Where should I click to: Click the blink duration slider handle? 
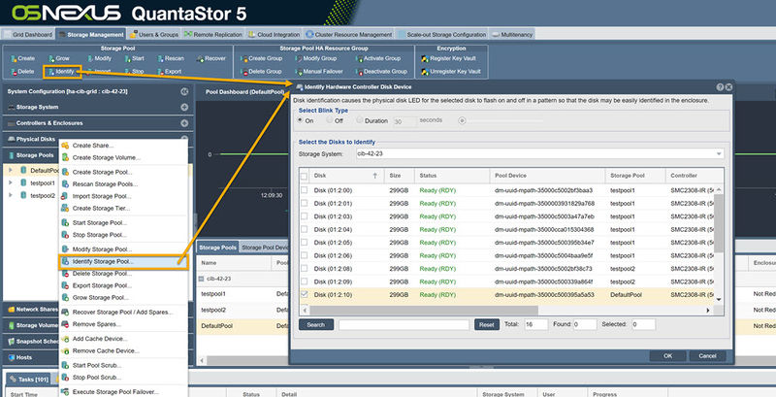point(463,120)
